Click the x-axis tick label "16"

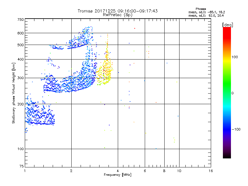[211, 171]
